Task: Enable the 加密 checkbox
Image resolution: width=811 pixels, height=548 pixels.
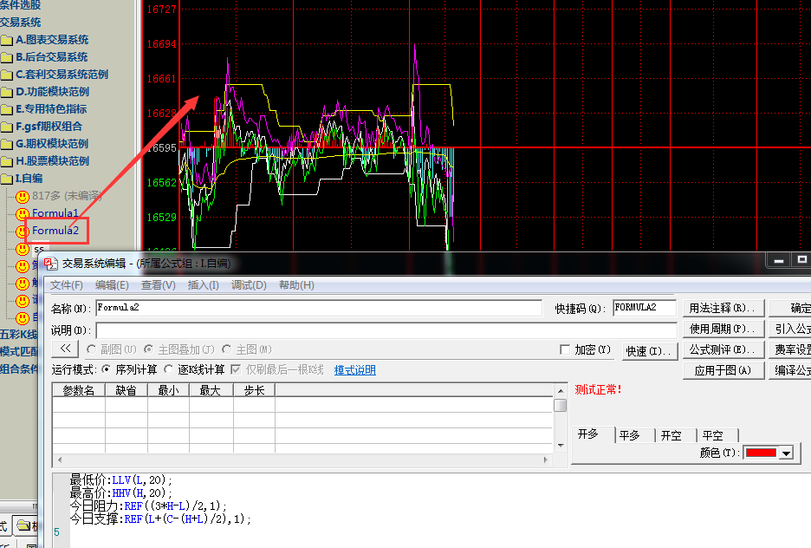Action: point(565,349)
